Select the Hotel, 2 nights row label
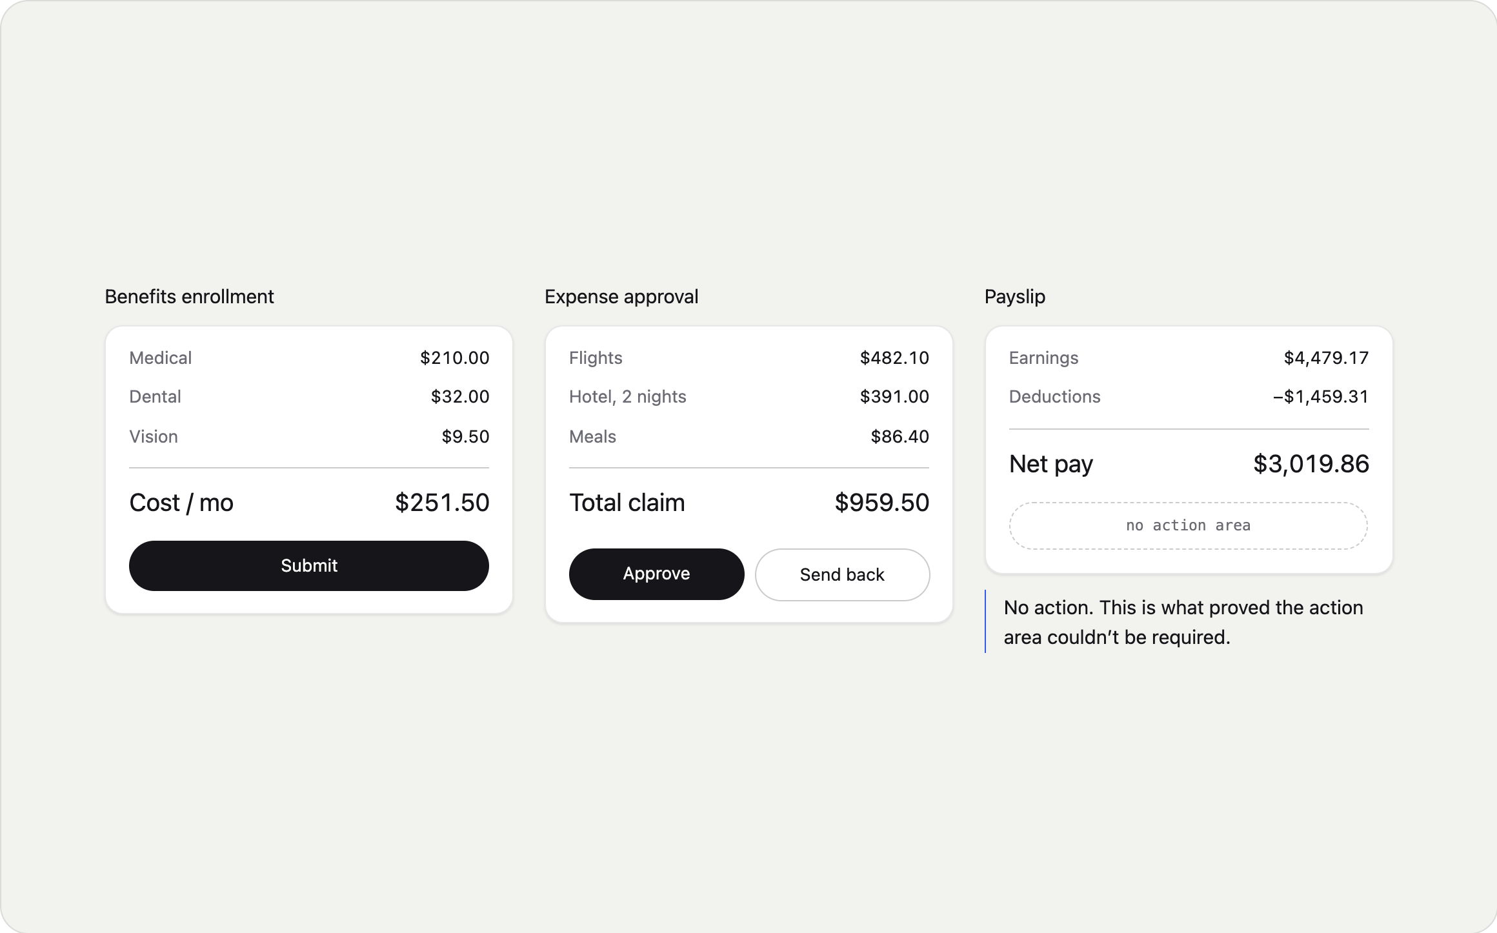 (628, 397)
